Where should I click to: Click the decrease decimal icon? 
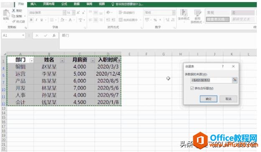[x=173, y=20]
